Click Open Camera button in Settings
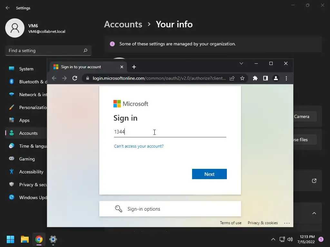The width and height of the screenshot is (330, 247). 305,116
